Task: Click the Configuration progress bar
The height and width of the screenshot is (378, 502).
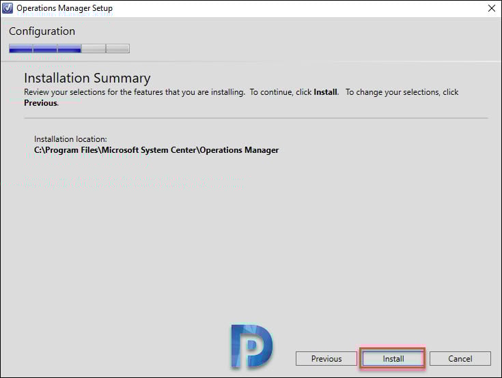Action: (x=69, y=48)
